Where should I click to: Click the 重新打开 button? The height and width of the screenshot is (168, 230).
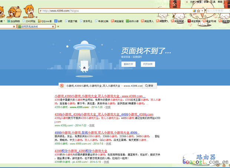pos(128,64)
